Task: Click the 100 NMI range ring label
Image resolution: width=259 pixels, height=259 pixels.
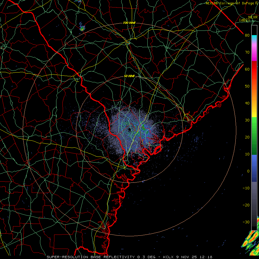Action: [x=129, y=23]
